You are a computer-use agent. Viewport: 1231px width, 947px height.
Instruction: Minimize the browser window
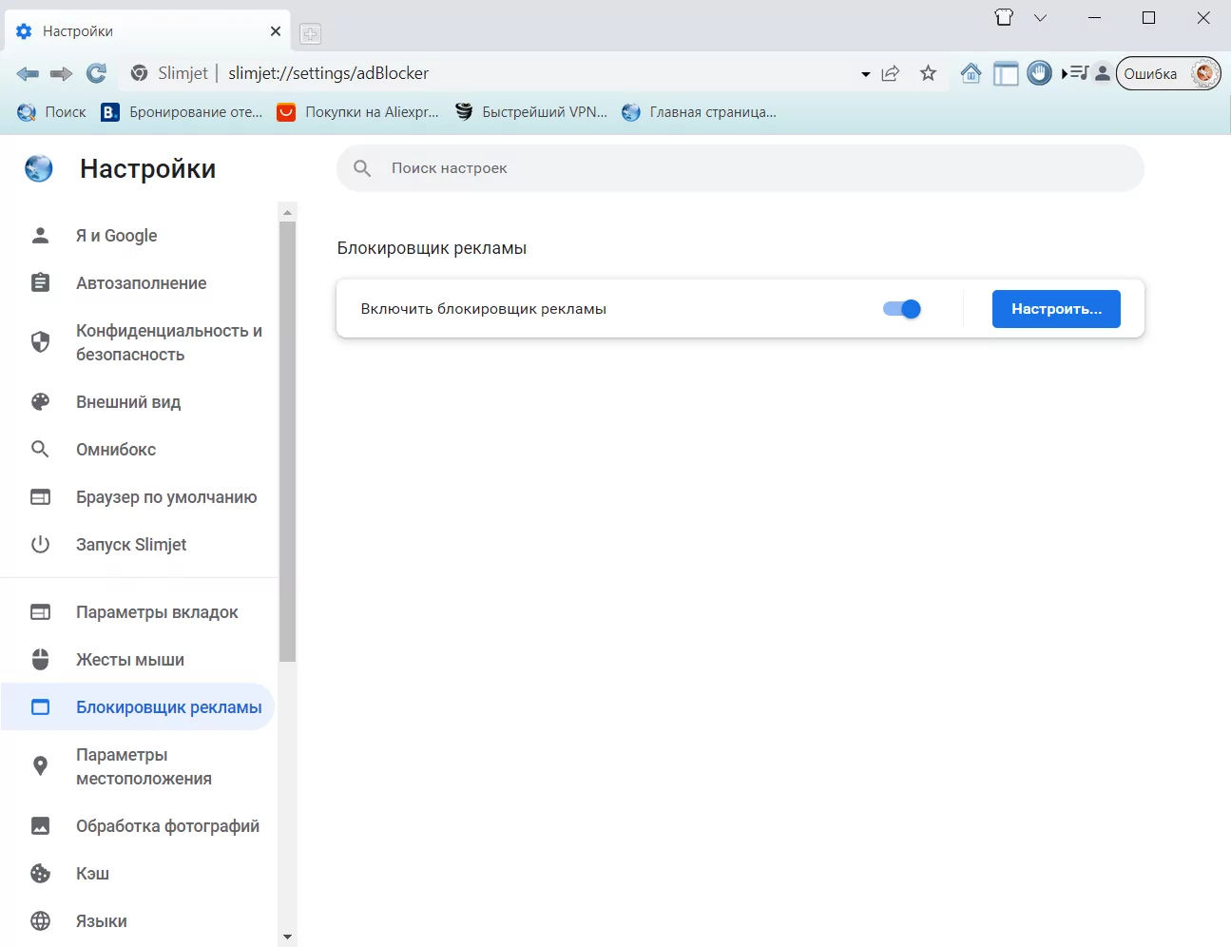point(1095,17)
